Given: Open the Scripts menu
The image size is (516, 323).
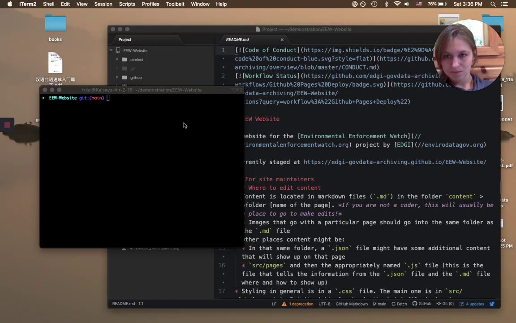Looking at the screenshot, I should pos(127,4).
